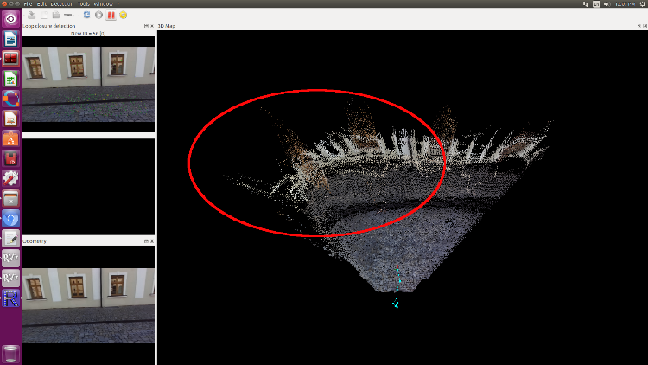Close the Loop closure detection panel
The height and width of the screenshot is (365, 648).
pyautogui.click(x=152, y=25)
